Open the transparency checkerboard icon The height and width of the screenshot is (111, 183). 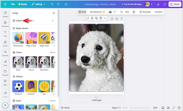pyautogui.click(x=134, y=12)
